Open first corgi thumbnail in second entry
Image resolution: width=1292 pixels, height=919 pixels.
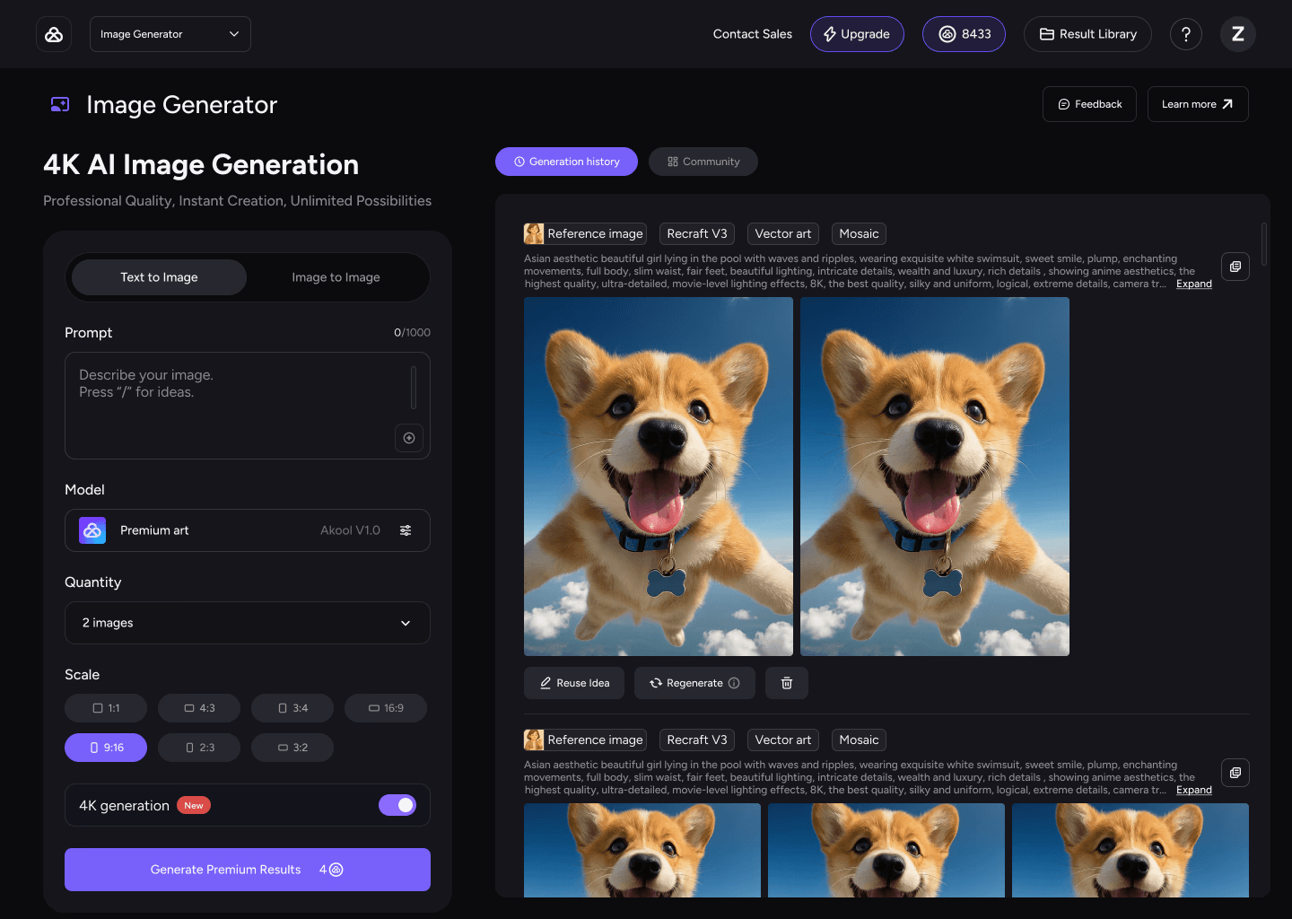[642, 850]
